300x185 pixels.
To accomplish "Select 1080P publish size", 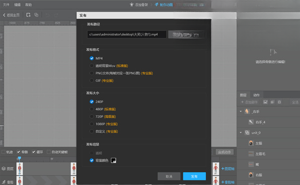I will pyautogui.click(x=92, y=124).
